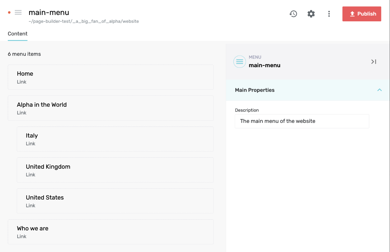
Task: Click the Description field label
Action: [x=247, y=110]
